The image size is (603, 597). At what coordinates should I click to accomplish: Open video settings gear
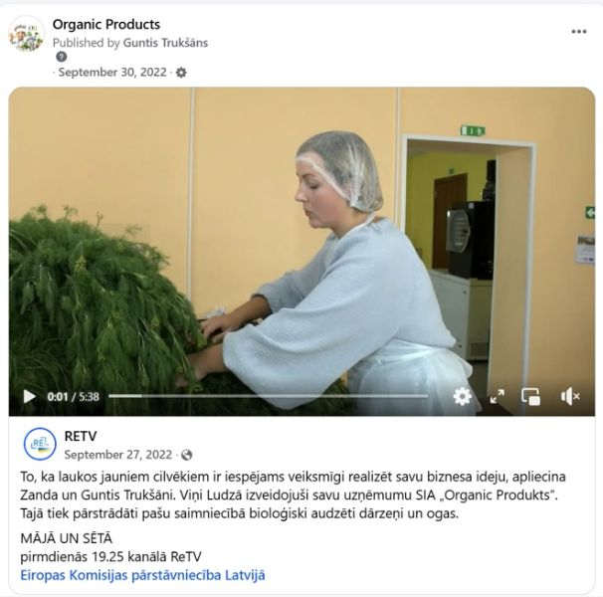coord(462,396)
